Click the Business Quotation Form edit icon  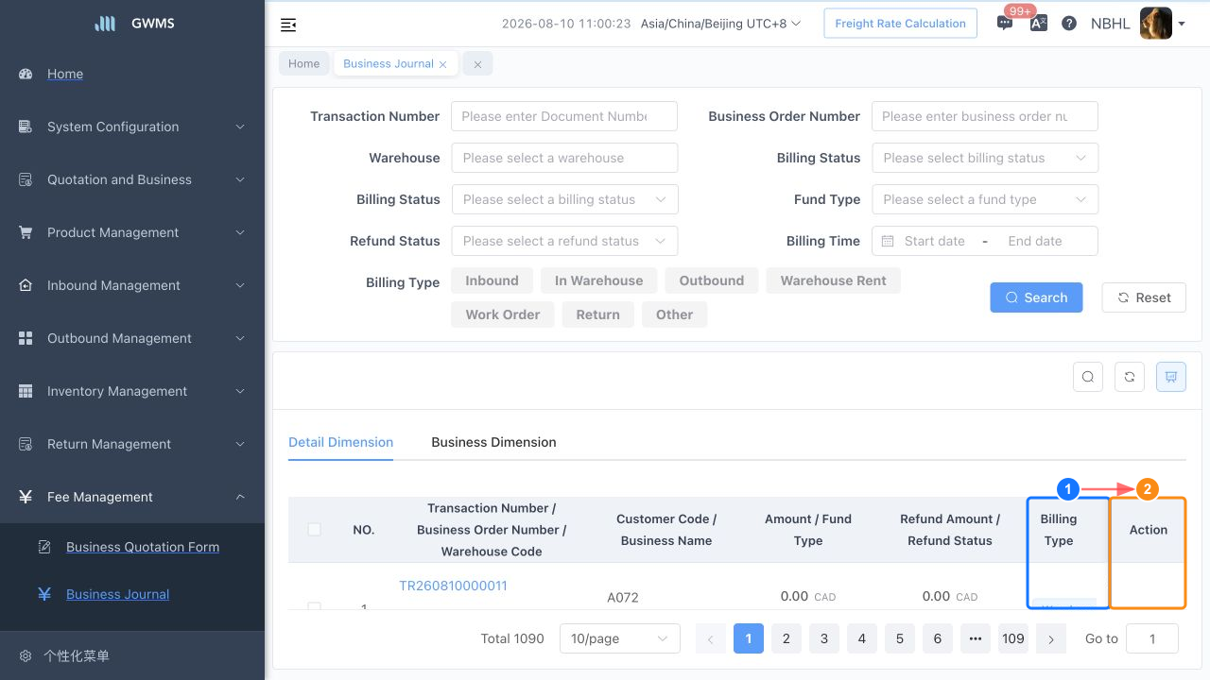coord(44,547)
